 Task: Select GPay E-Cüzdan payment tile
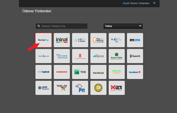[80, 40]
